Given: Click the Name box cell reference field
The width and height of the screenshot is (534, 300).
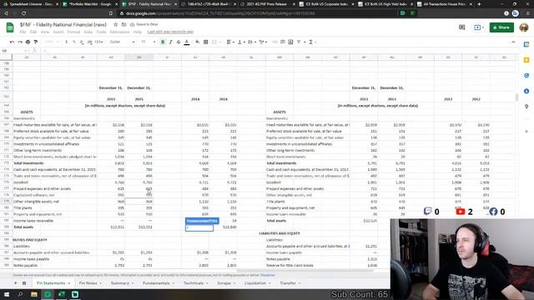Looking at the screenshot, I should coord(13,51).
